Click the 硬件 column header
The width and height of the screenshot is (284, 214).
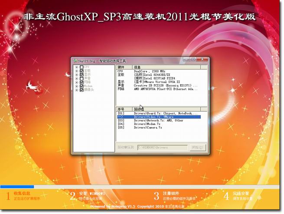124,67
